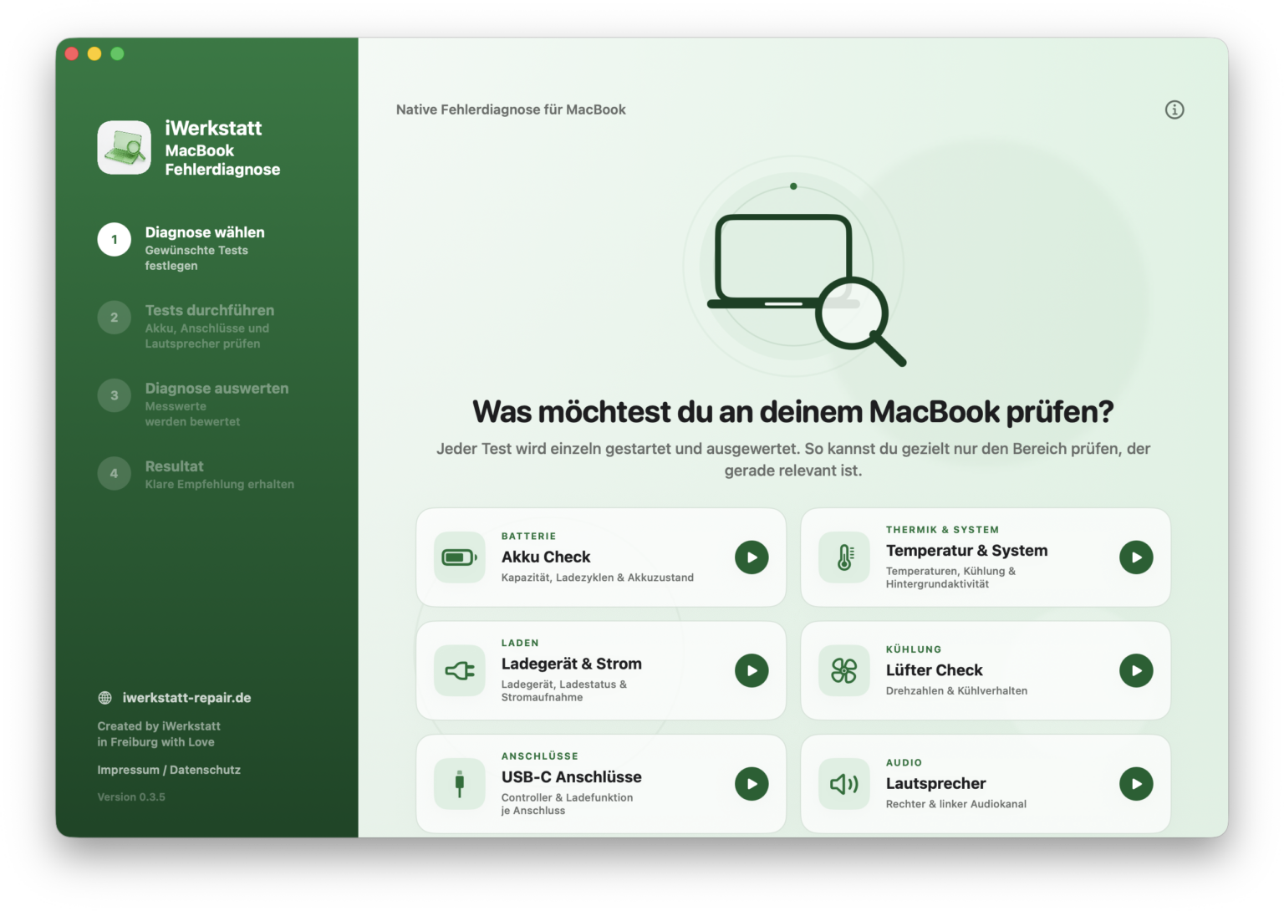Click the fan icon on Lüfter Check card
The width and height of the screenshot is (1284, 911).
844,670
